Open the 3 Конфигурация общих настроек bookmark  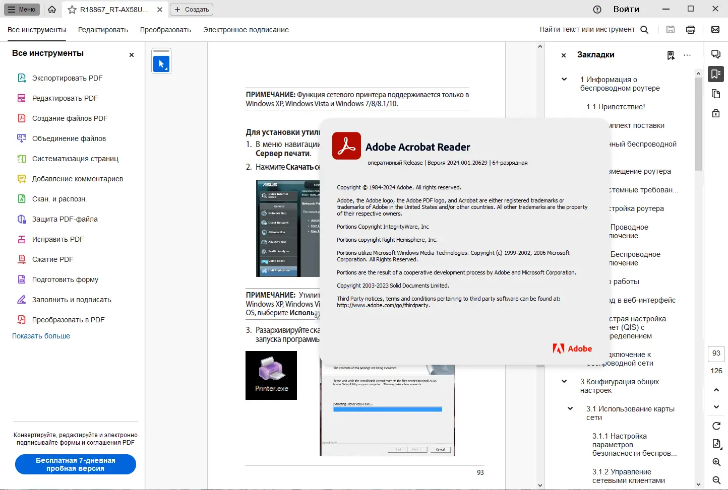620,386
